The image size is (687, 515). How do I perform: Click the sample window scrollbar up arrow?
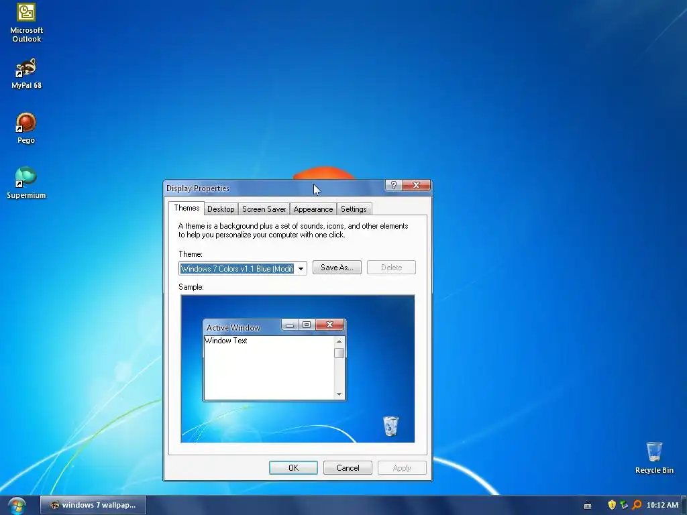(339, 341)
